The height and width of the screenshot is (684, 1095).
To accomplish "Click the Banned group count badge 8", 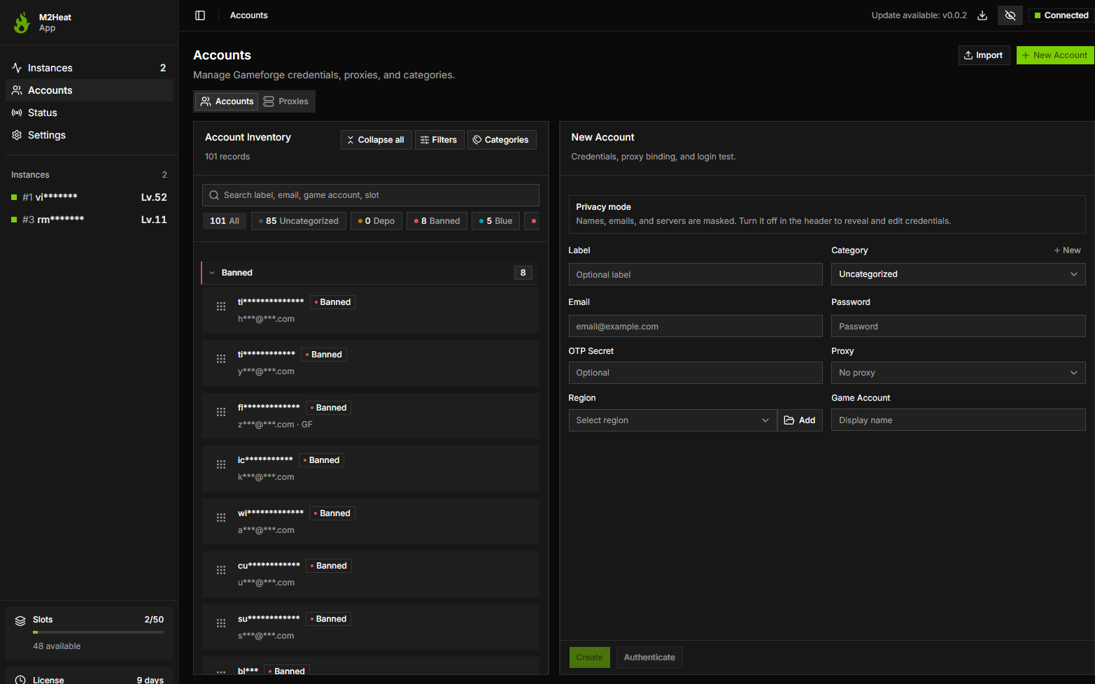I will (x=523, y=273).
